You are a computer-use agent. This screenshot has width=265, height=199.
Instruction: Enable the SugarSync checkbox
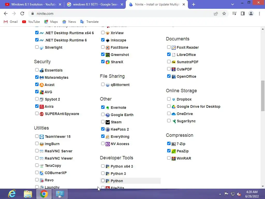click(169, 121)
